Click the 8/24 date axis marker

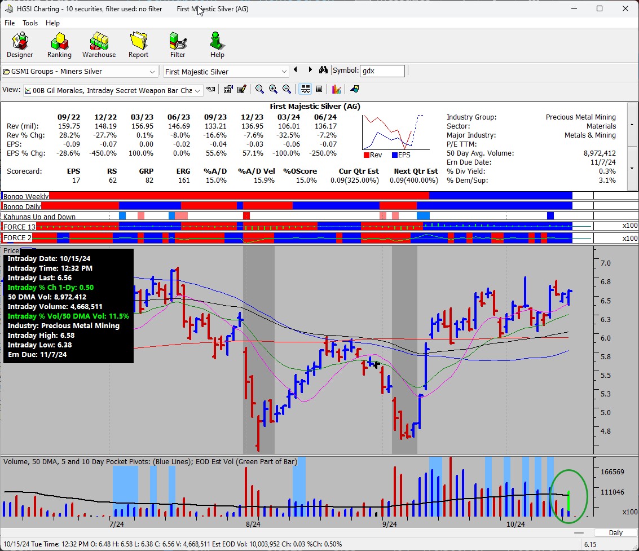click(253, 524)
